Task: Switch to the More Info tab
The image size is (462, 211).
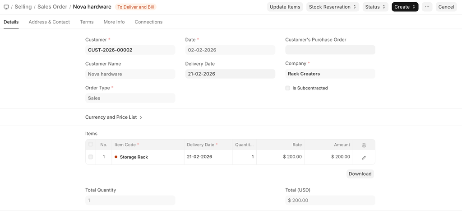Action: coord(114,22)
